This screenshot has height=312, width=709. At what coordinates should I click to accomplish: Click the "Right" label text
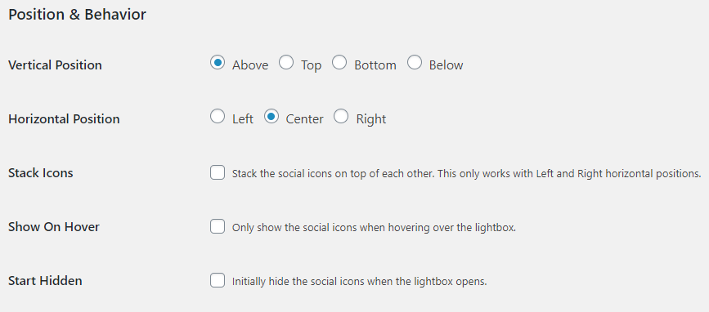point(371,119)
